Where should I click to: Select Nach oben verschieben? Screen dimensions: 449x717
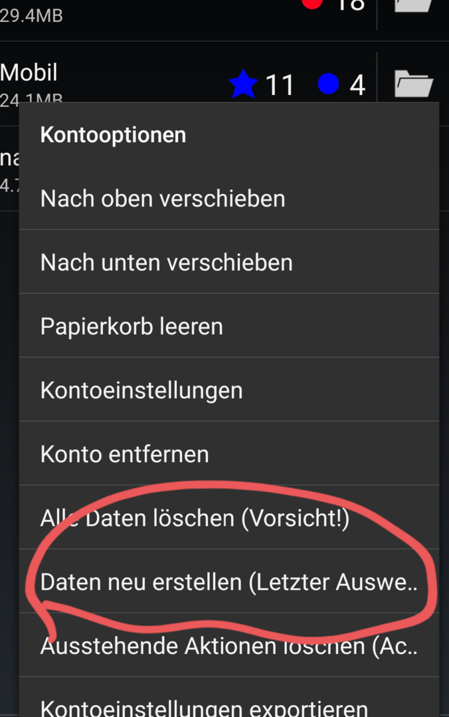229,199
